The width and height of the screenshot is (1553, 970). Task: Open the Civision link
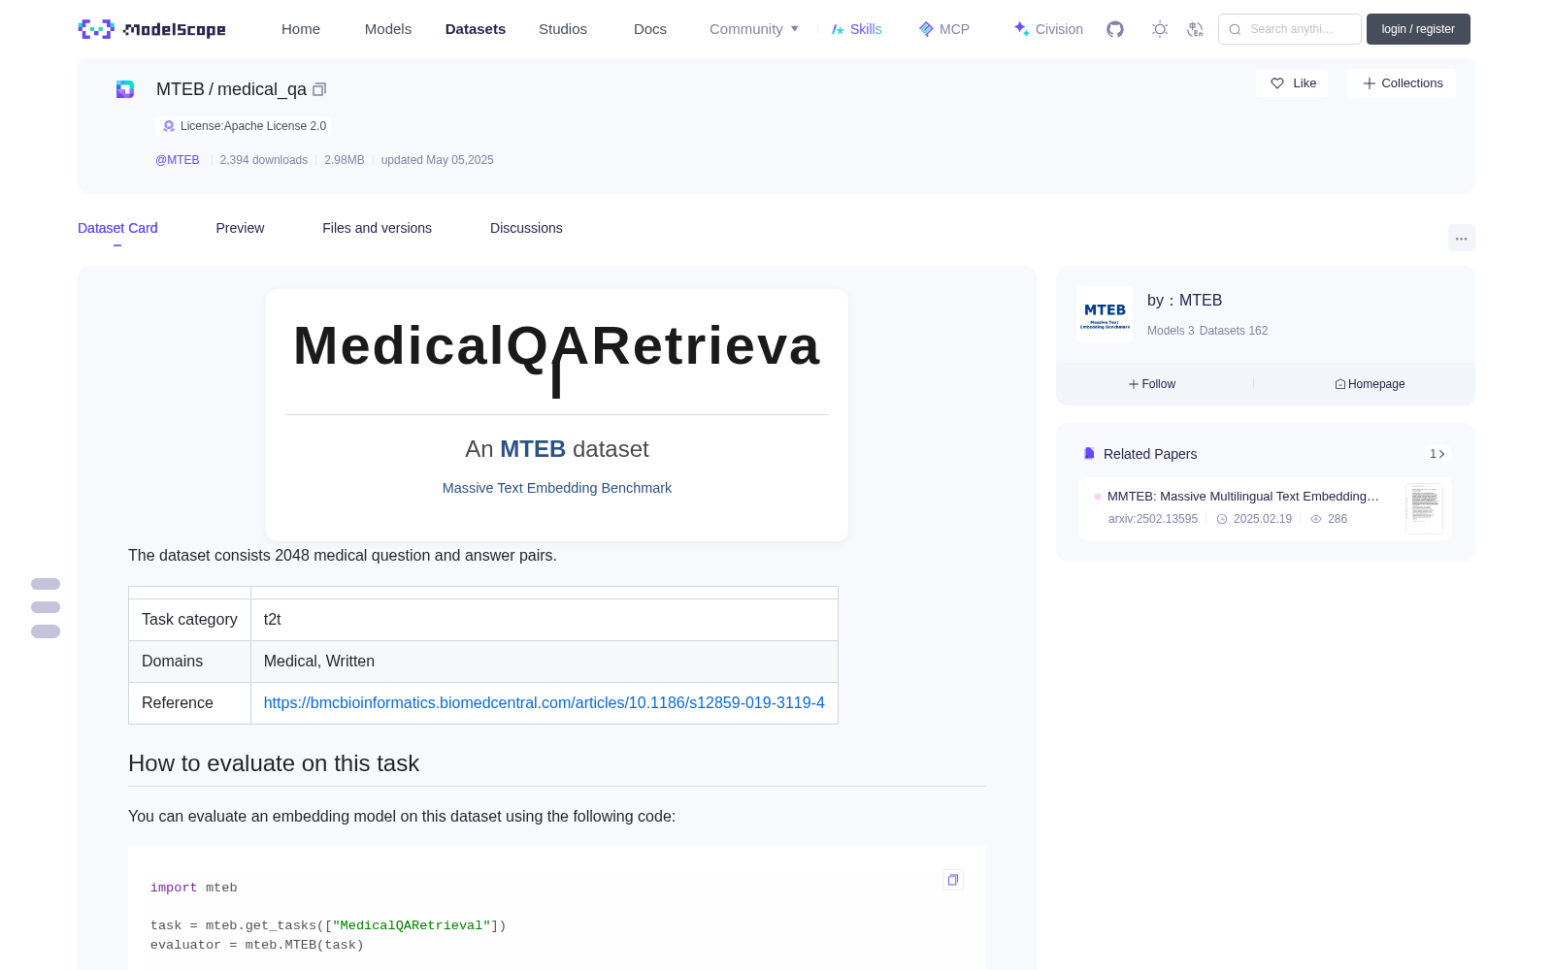(x=1048, y=29)
